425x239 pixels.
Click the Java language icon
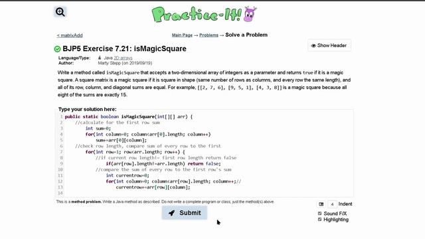click(100, 58)
